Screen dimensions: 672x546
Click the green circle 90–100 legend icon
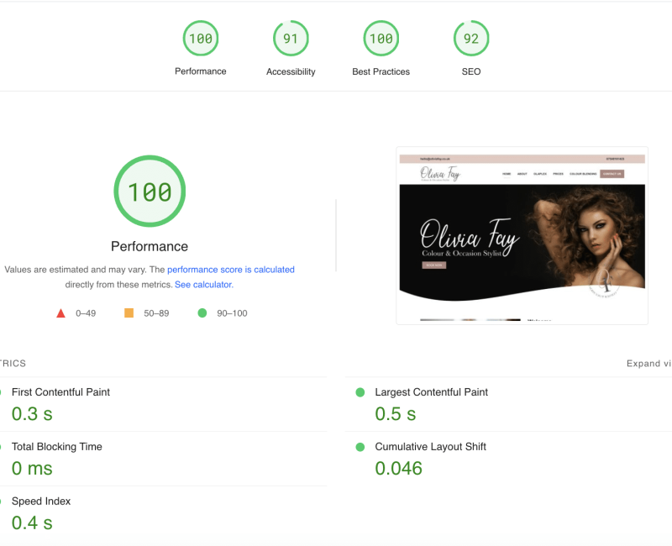coord(202,313)
